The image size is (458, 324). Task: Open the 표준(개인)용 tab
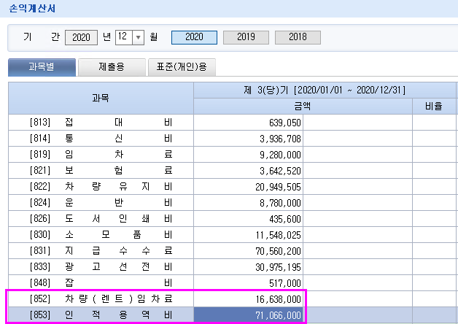(x=181, y=67)
